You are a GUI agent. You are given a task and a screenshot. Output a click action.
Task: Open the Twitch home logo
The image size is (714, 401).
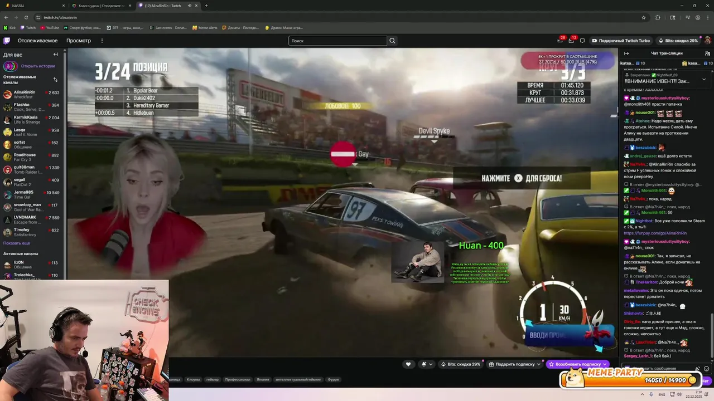pos(7,41)
